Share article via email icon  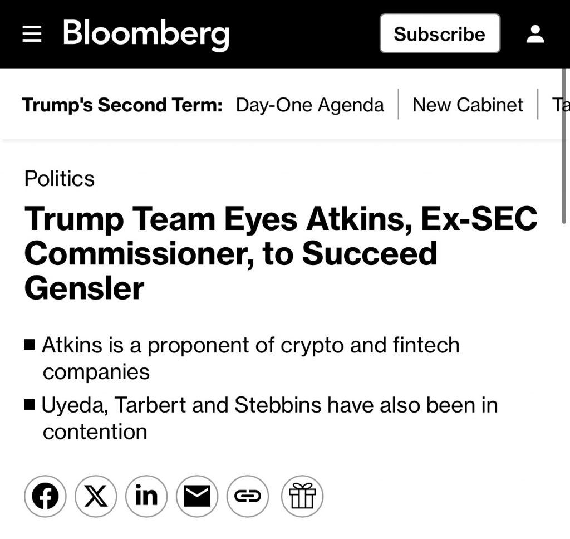tap(197, 496)
